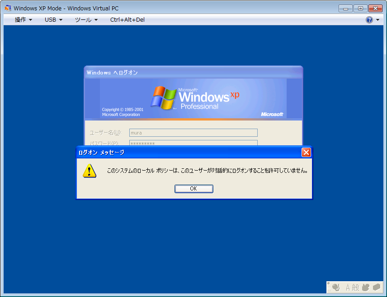387x297 pixels.
Task: Click the 般 conversion mode button
Action: 355,288
